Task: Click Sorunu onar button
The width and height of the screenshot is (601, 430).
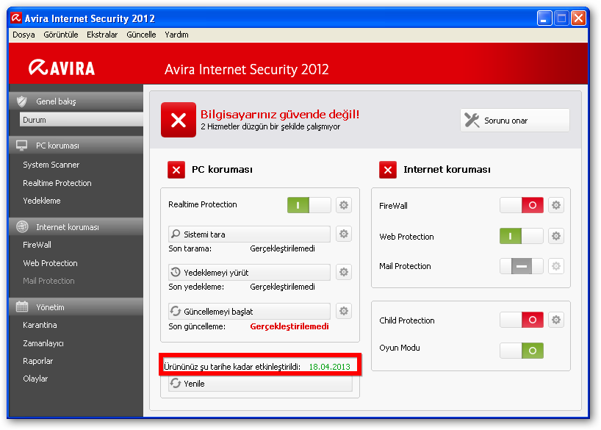Action: point(515,120)
